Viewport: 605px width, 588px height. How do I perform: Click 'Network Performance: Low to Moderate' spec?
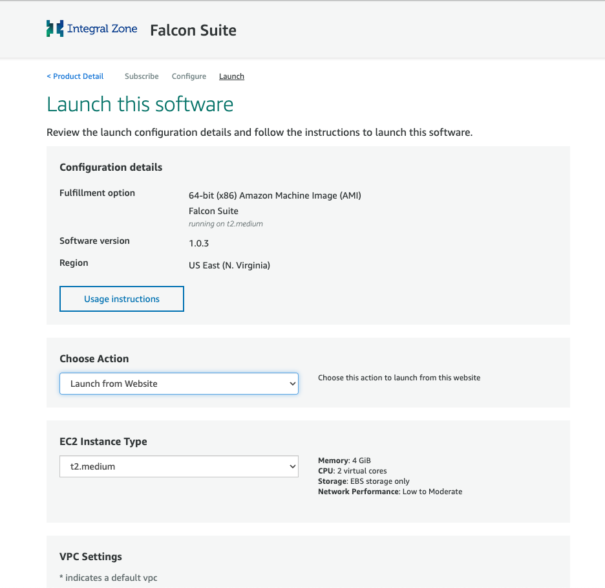[390, 492]
